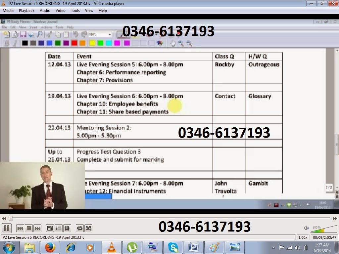Click status bar file name text
339x254 pixels.
[x=43, y=237]
